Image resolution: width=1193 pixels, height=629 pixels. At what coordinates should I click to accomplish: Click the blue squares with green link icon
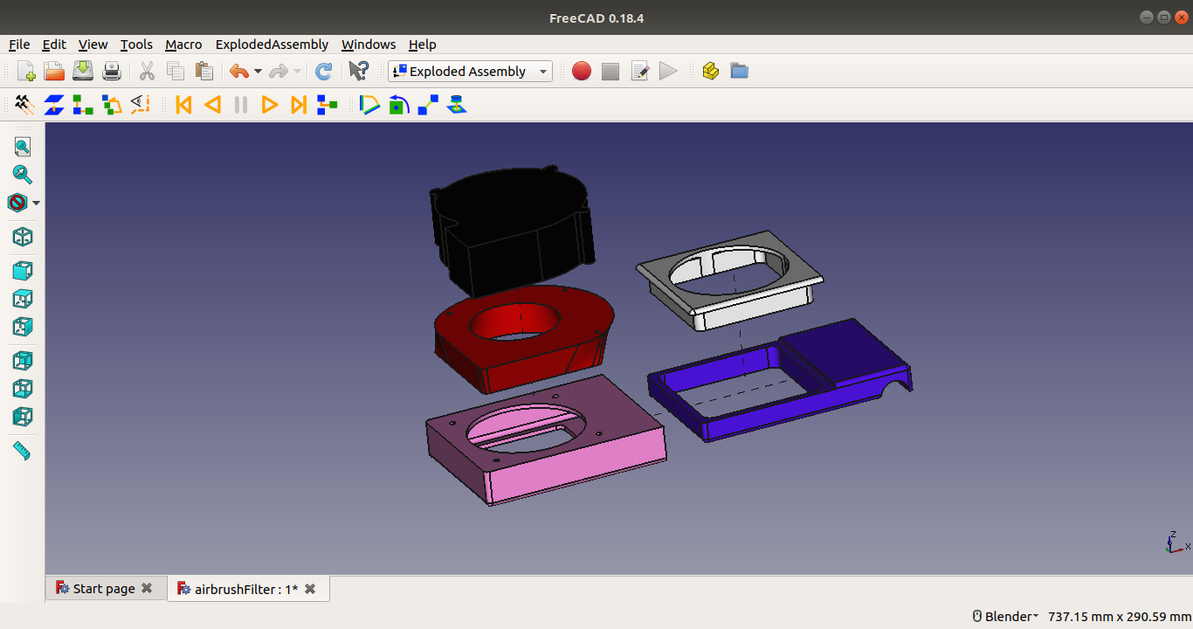(328, 105)
